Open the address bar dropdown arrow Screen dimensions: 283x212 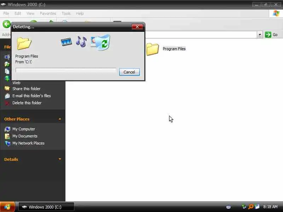260,35
